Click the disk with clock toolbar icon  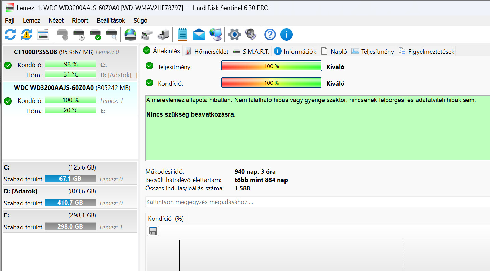(x=79, y=34)
